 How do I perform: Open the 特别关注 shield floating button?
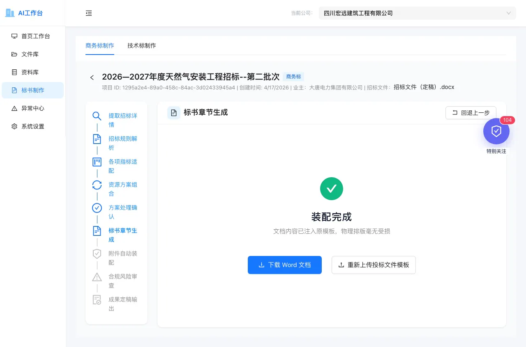click(496, 131)
